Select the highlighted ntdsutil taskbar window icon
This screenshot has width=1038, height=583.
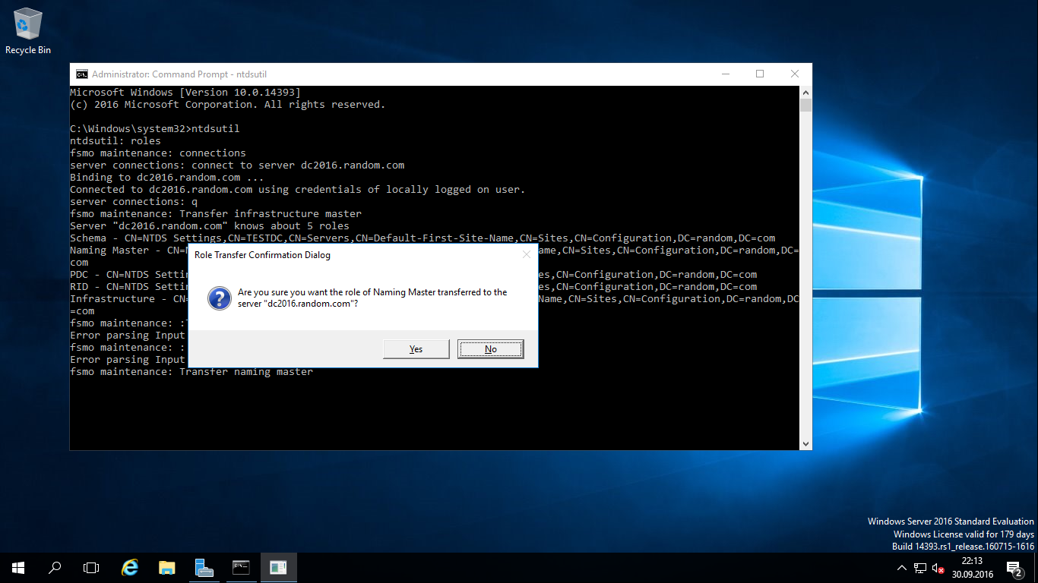point(278,567)
